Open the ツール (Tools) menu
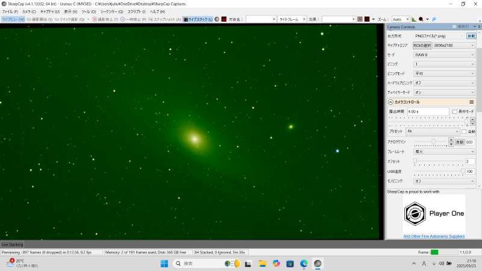 [x=88, y=11]
